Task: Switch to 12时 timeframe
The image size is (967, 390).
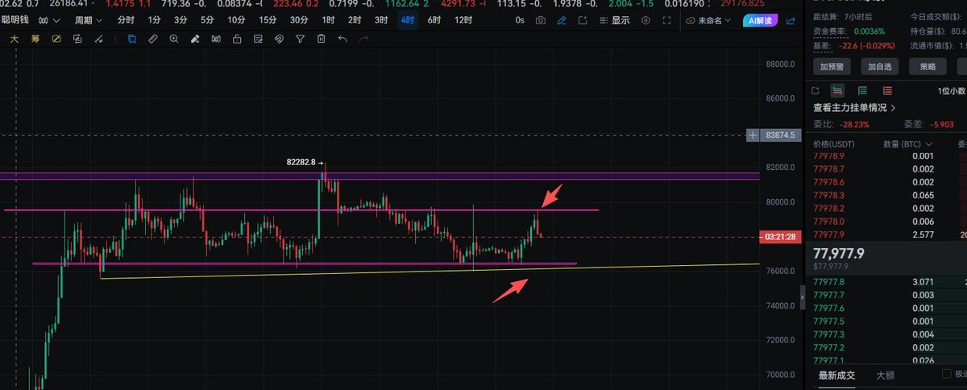Action: (x=463, y=20)
